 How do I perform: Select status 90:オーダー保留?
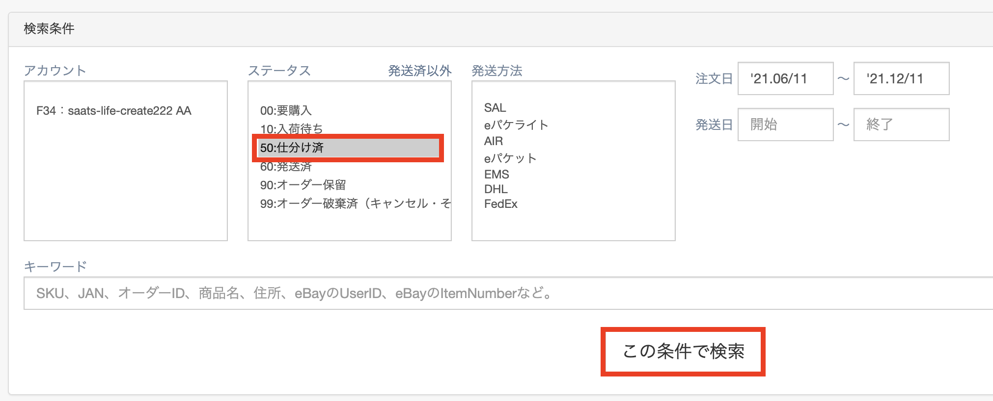303,185
